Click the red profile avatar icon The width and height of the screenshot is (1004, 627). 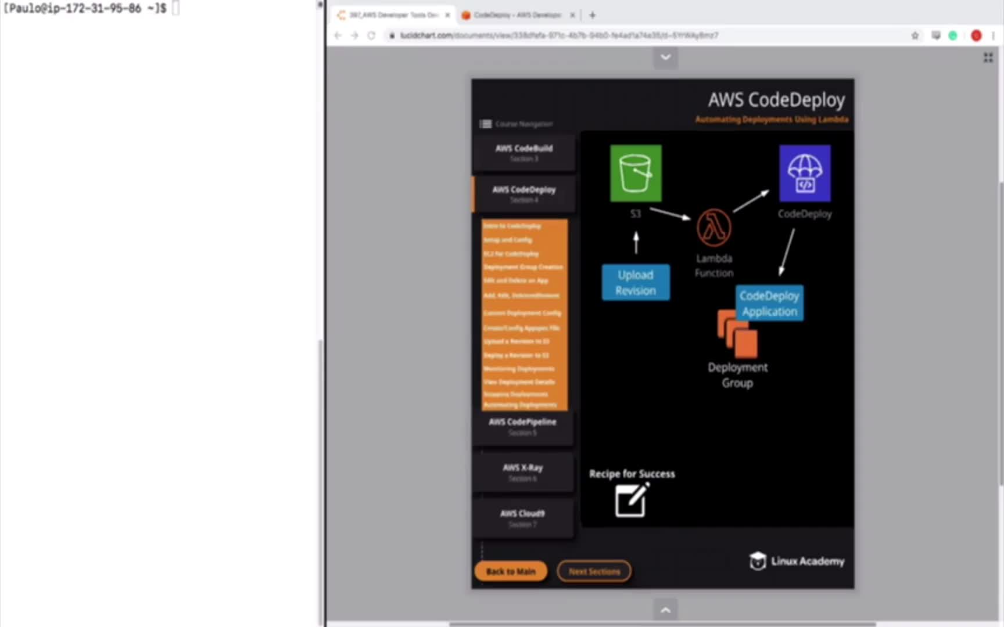[976, 35]
